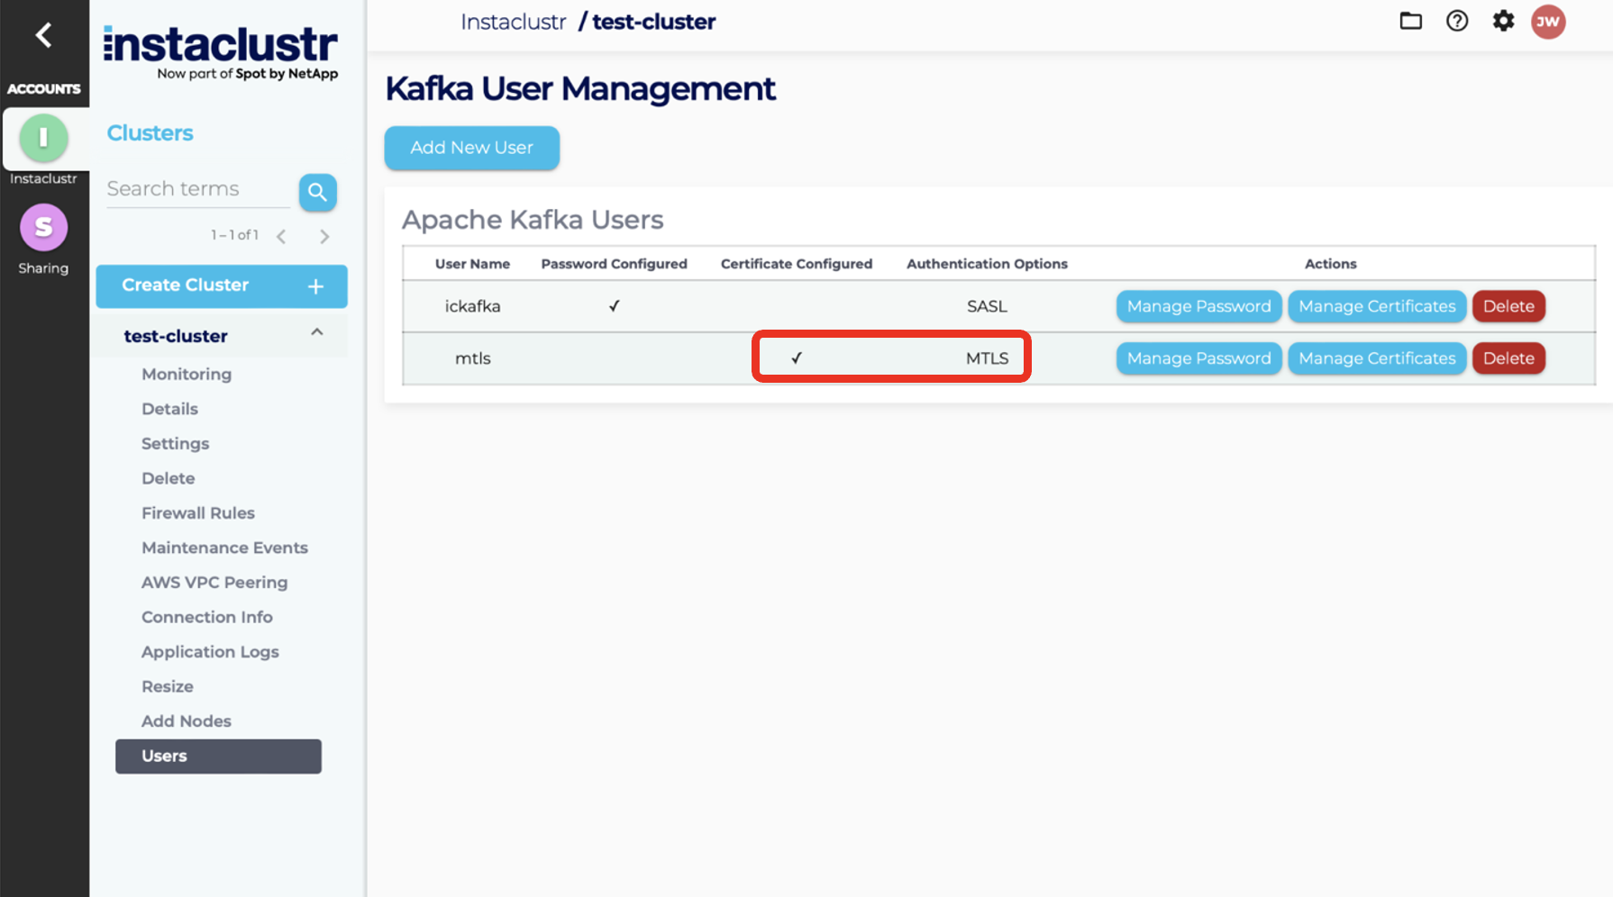The height and width of the screenshot is (897, 1613).
Task: Manage Certificates for mtls user
Action: click(x=1376, y=358)
